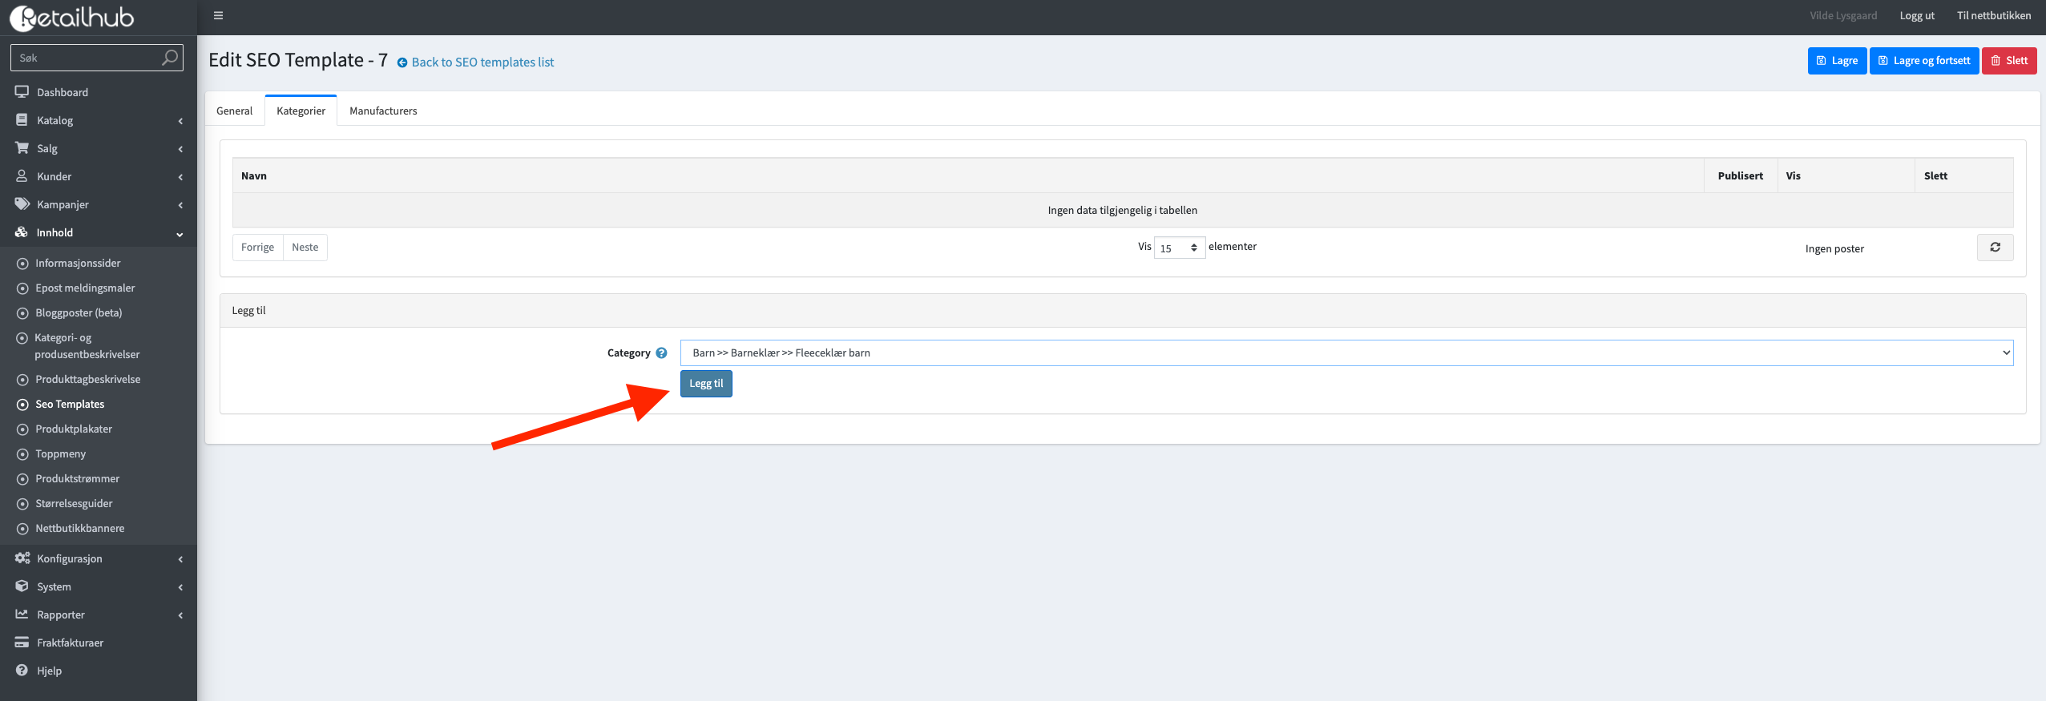Click the table refresh icon button
Viewport: 2046px width, 701px height.
(x=1995, y=248)
